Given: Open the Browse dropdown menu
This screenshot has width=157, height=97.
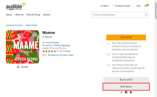Looking at the screenshot, I should [x=48, y=15].
